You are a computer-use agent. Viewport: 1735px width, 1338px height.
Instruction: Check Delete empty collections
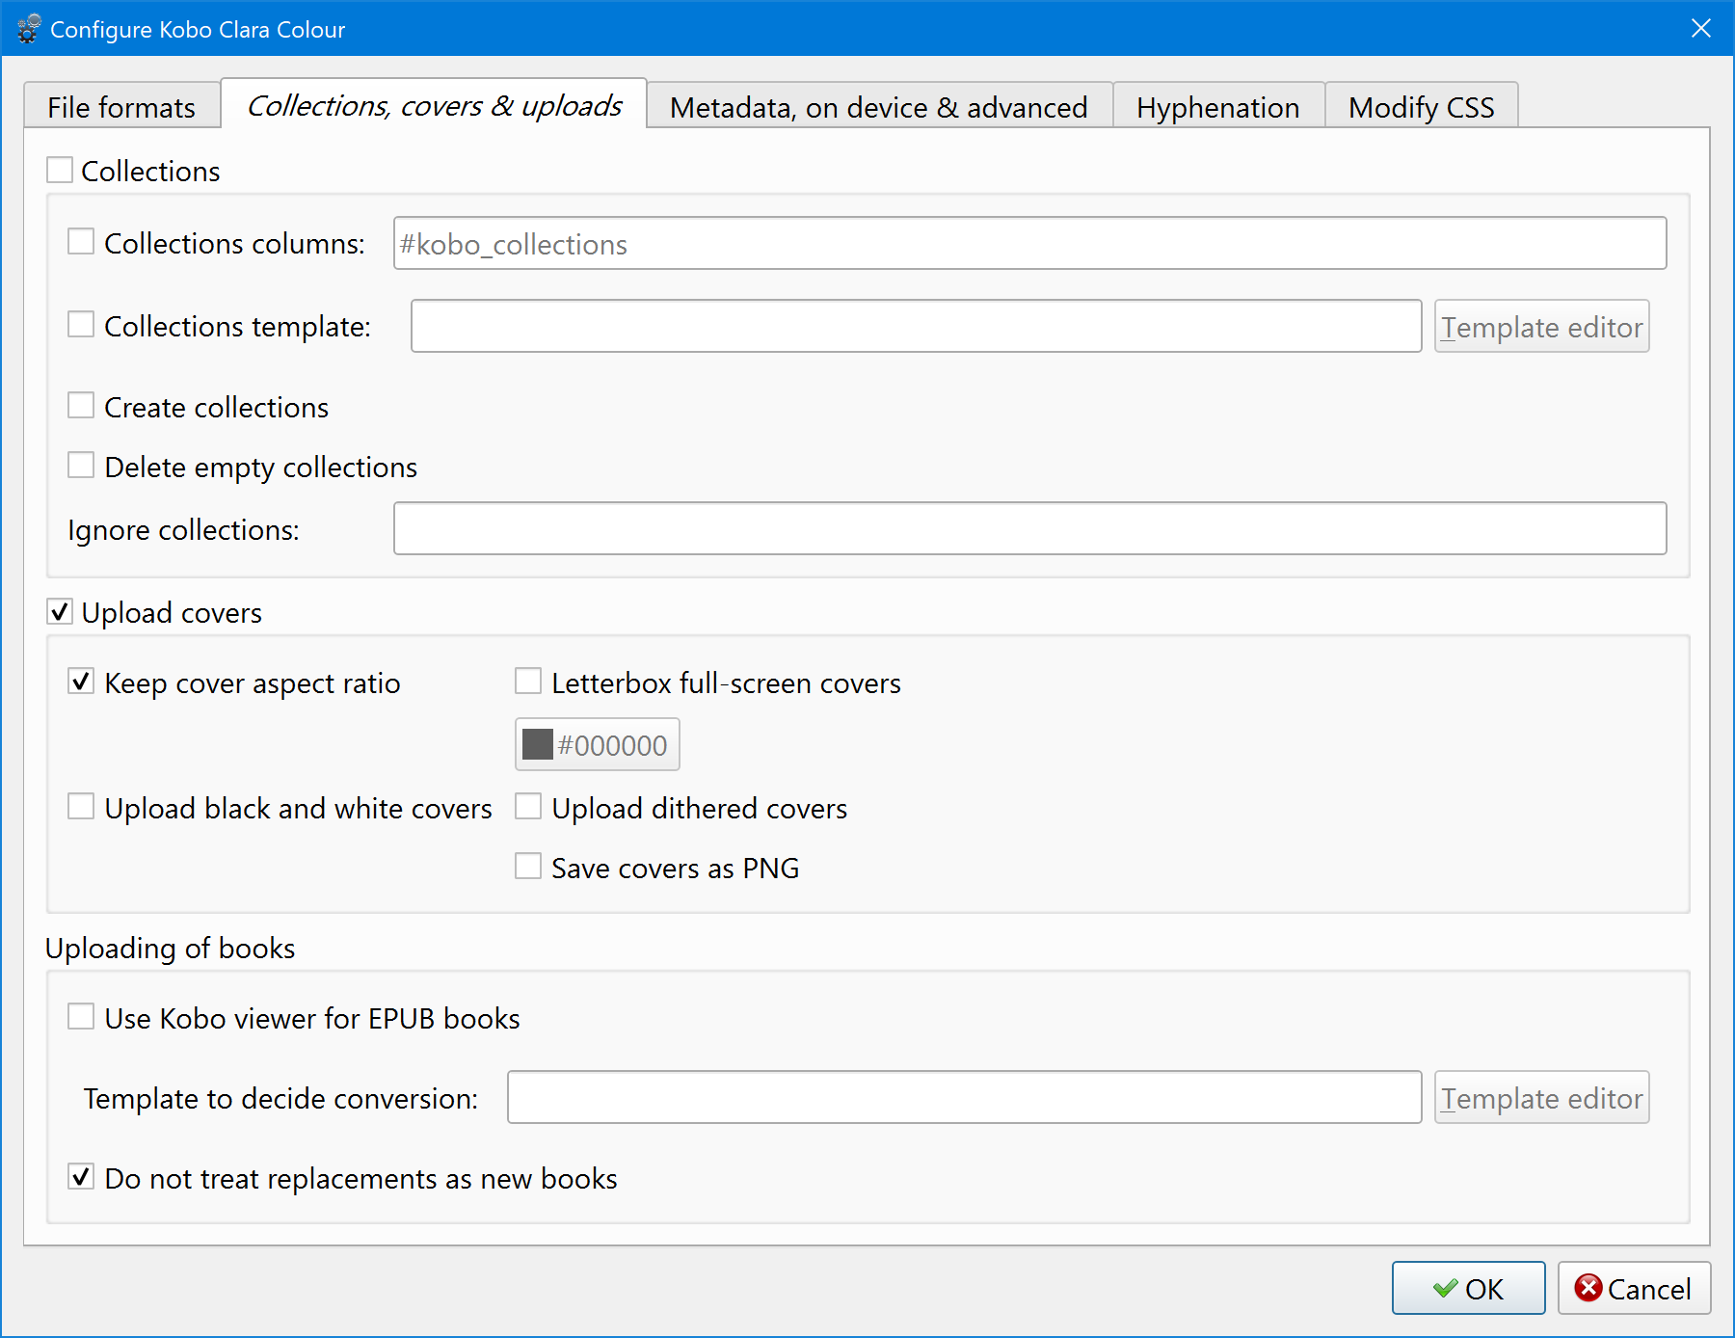click(x=81, y=466)
